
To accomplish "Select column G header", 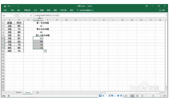I will pyautogui.click(x=66, y=20).
